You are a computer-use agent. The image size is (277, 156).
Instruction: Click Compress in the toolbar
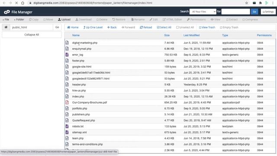pyautogui.click(x=250, y=19)
